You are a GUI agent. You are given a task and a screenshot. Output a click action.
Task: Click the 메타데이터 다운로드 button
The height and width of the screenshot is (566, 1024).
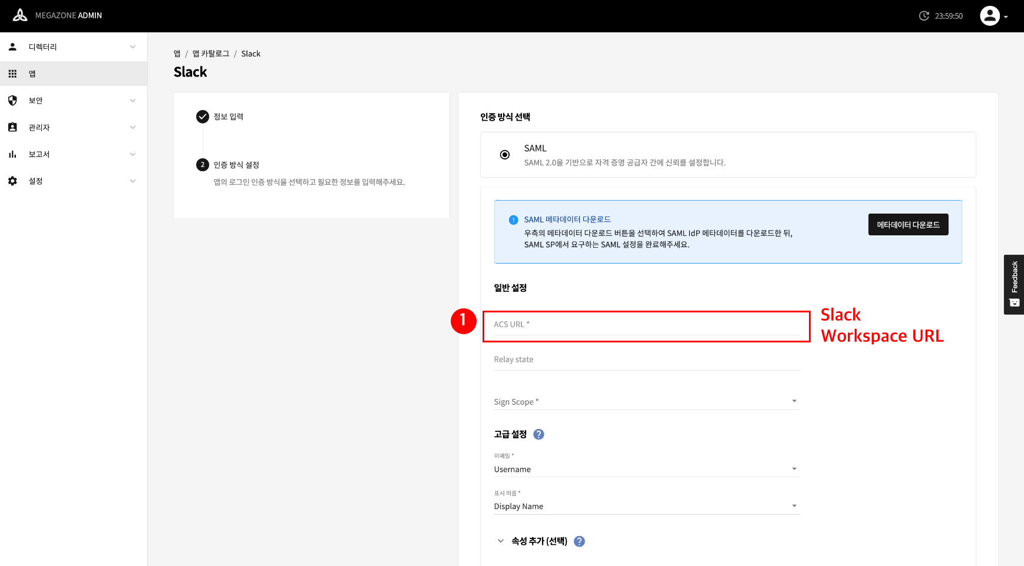point(908,225)
